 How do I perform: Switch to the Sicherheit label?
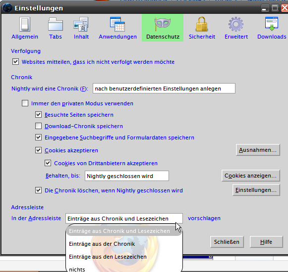(x=202, y=37)
